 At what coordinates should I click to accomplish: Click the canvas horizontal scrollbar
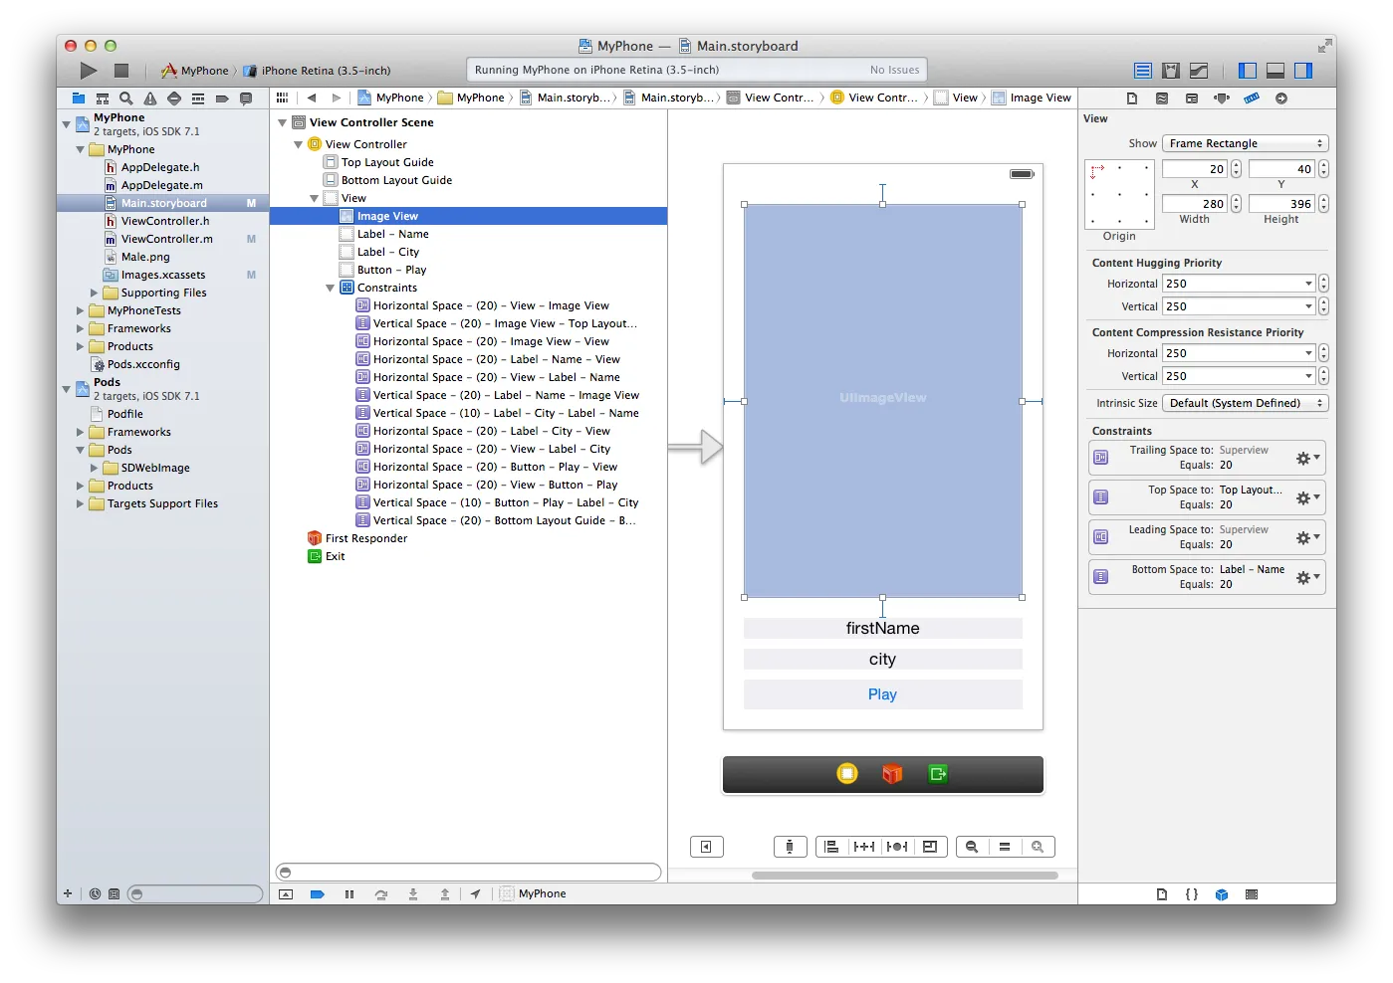(904, 876)
